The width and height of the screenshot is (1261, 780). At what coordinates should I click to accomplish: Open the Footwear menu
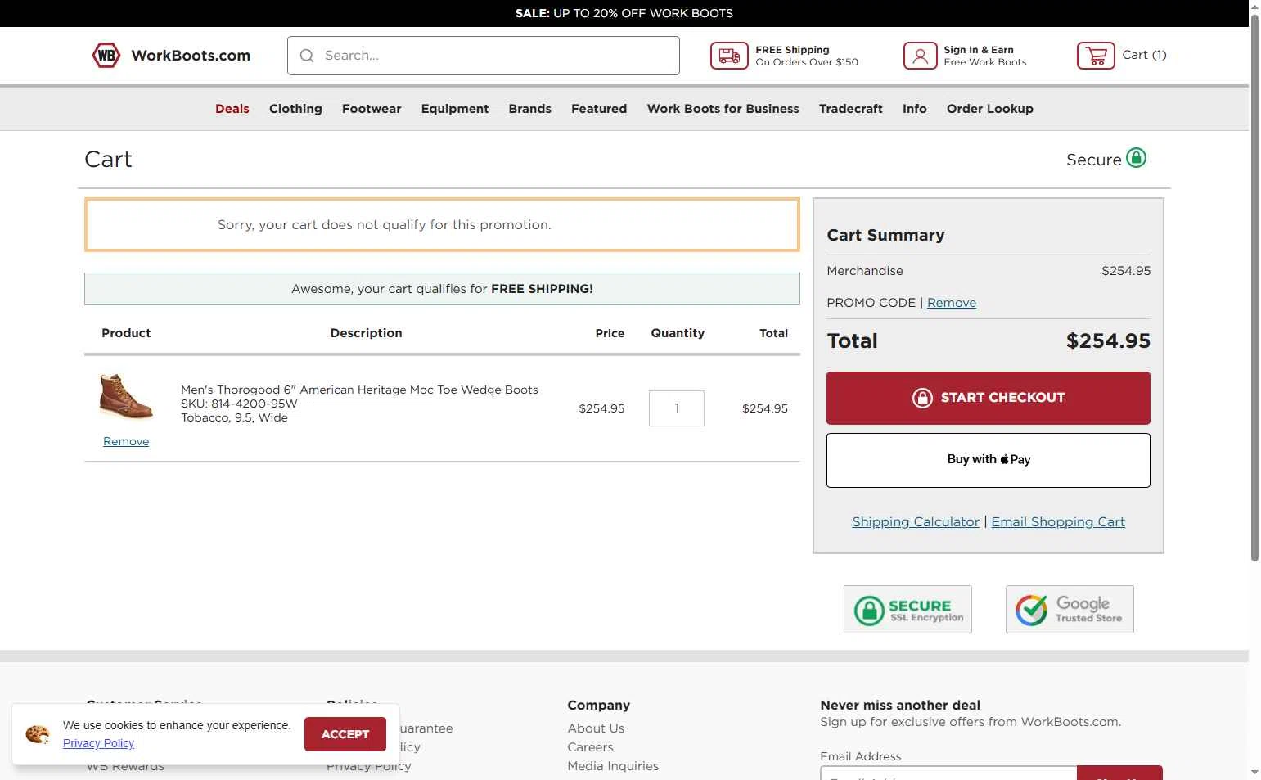[x=372, y=109]
